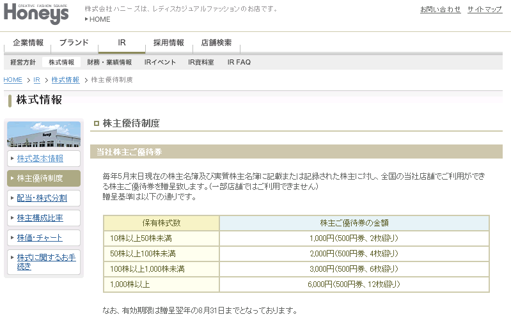This screenshot has width=511, height=319.
Task: Open サイトマップ link
Action: click(x=485, y=10)
